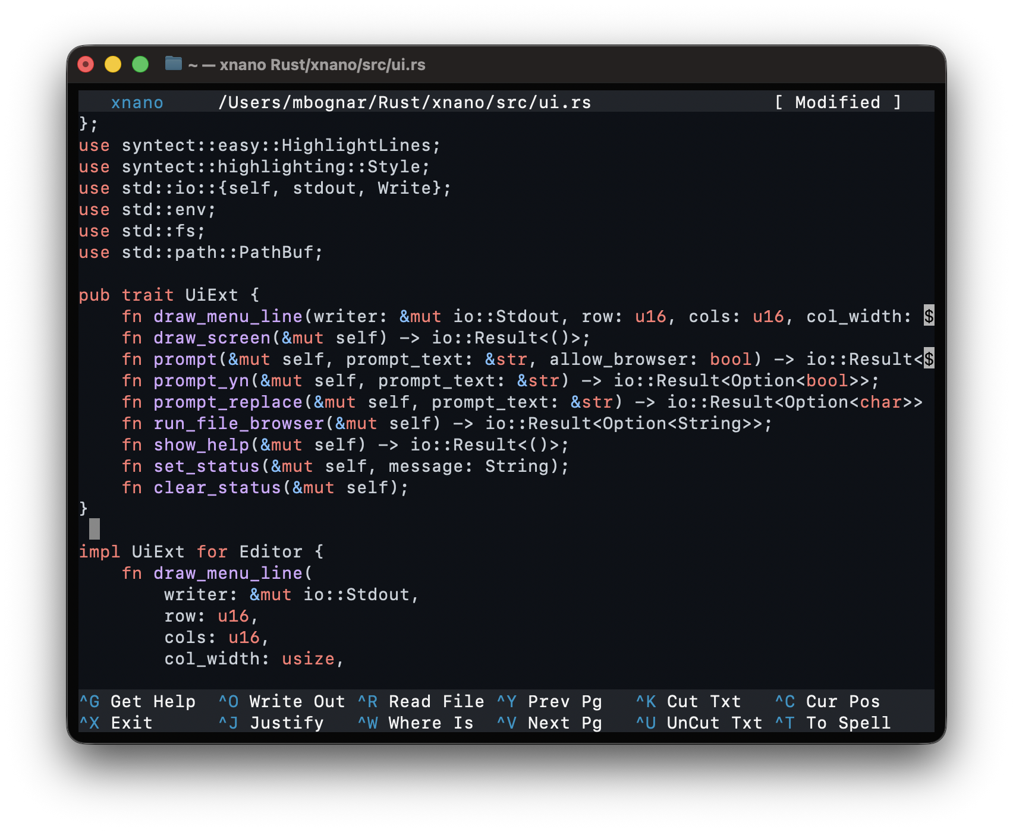Click 'io::Result<Option<String>>' return type
This screenshot has height=832, width=1013.
[x=624, y=423]
